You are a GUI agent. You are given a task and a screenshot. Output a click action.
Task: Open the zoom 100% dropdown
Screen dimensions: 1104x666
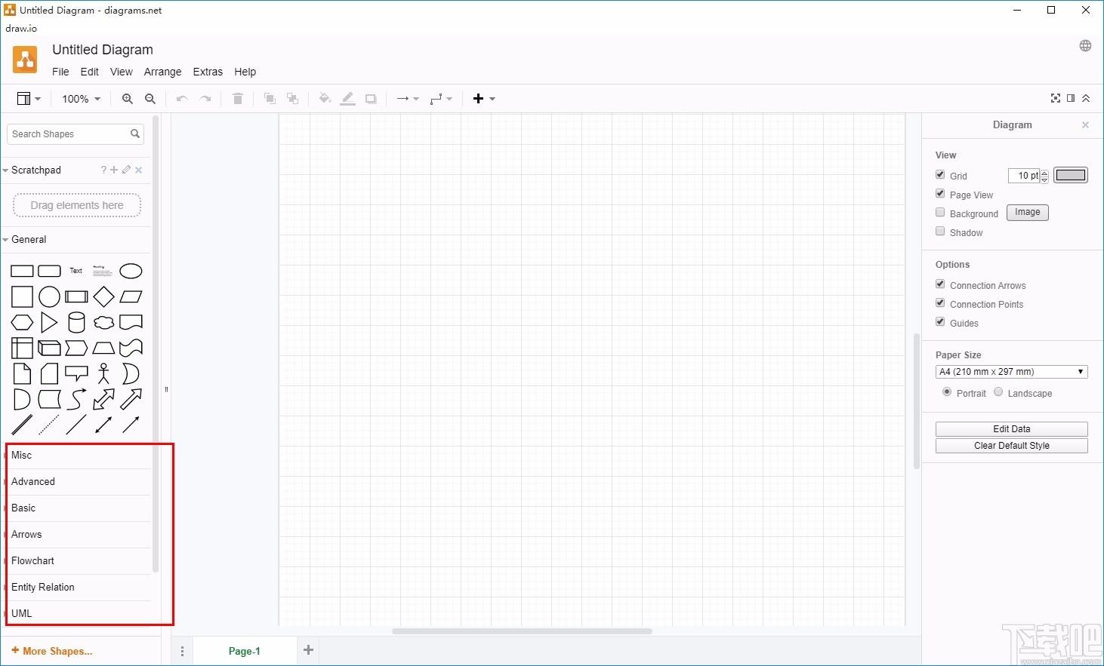tap(81, 99)
